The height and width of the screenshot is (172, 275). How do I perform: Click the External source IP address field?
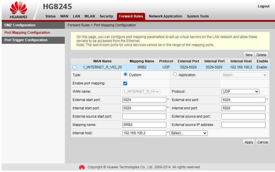pyautogui.click(x=243, y=125)
